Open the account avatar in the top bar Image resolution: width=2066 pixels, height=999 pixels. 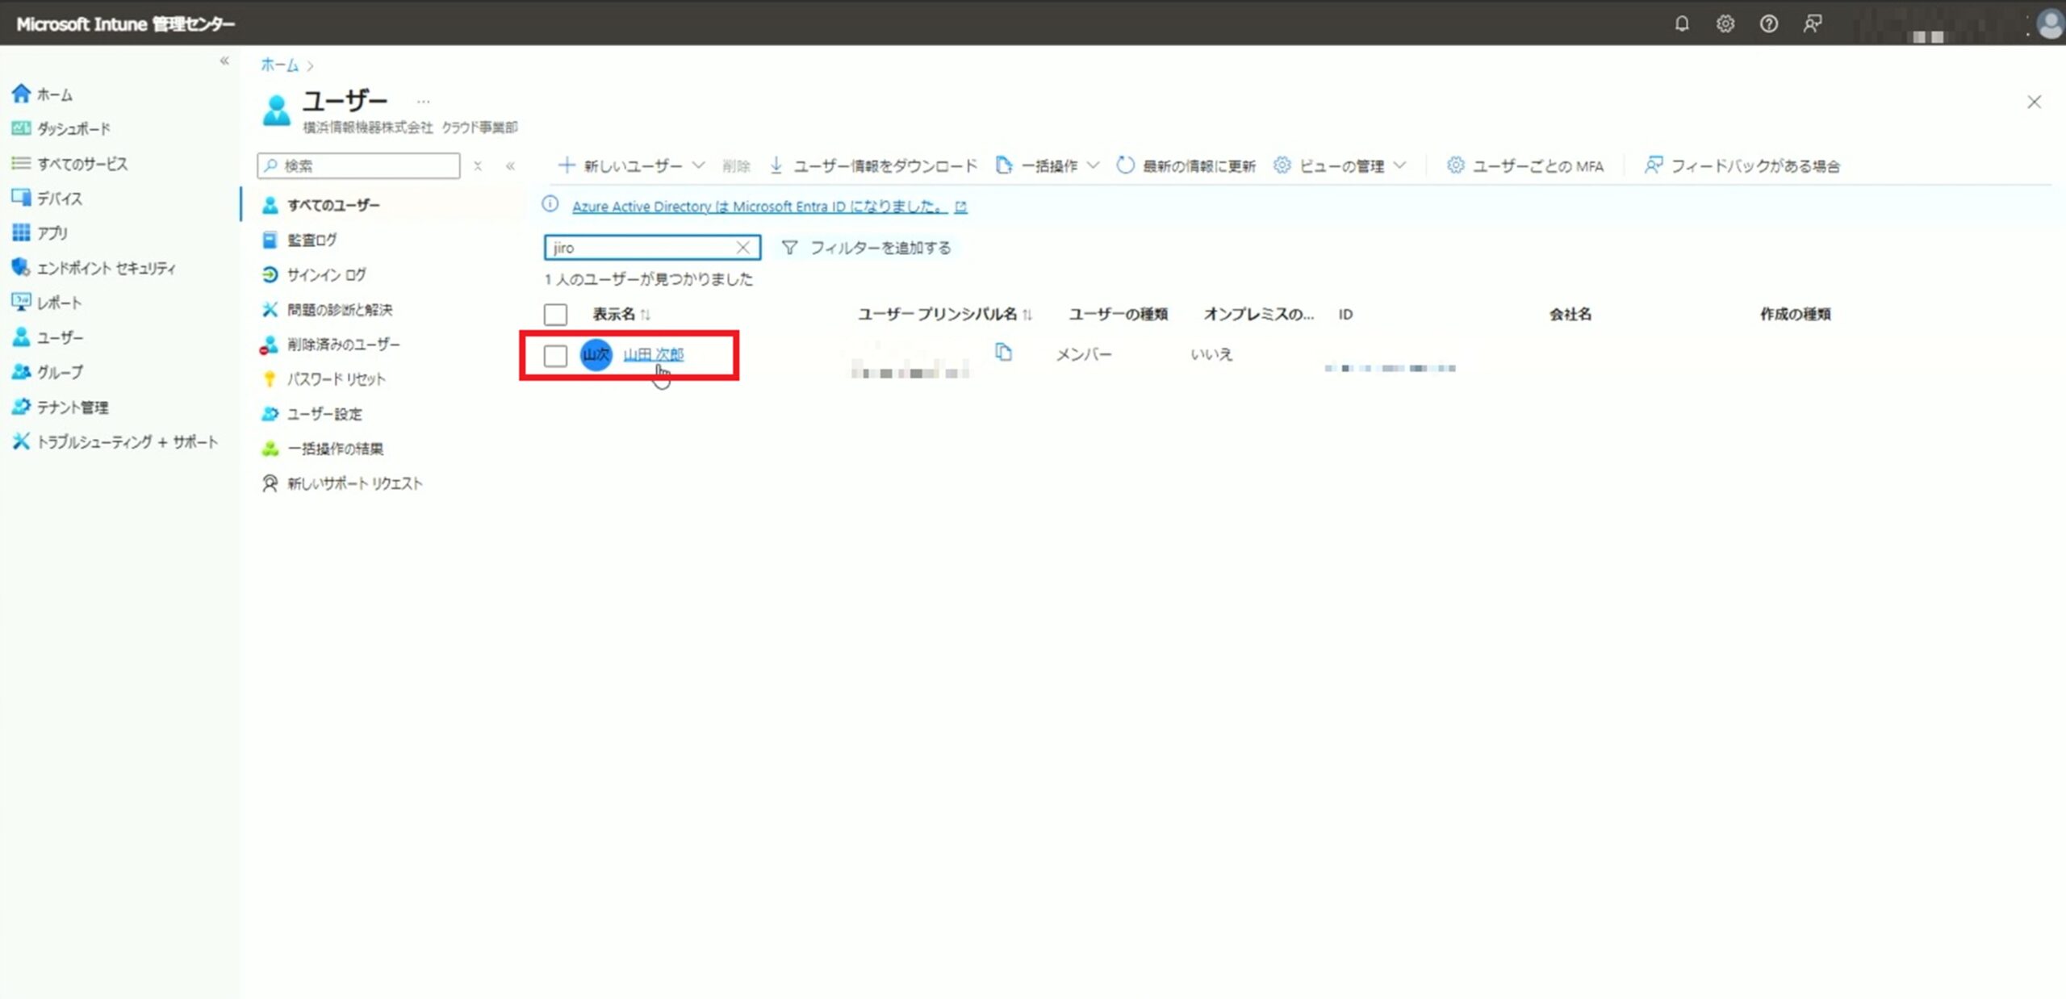click(2050, 23)
